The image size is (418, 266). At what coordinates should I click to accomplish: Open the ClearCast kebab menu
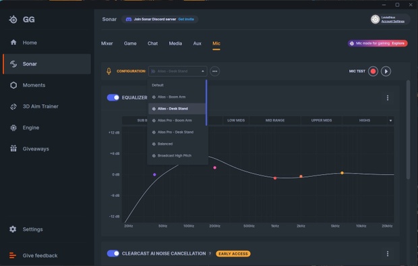(x=388, y=254)
